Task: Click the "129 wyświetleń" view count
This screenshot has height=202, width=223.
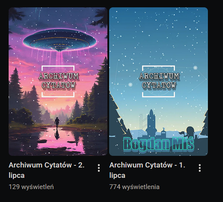Action: point(31,187)
